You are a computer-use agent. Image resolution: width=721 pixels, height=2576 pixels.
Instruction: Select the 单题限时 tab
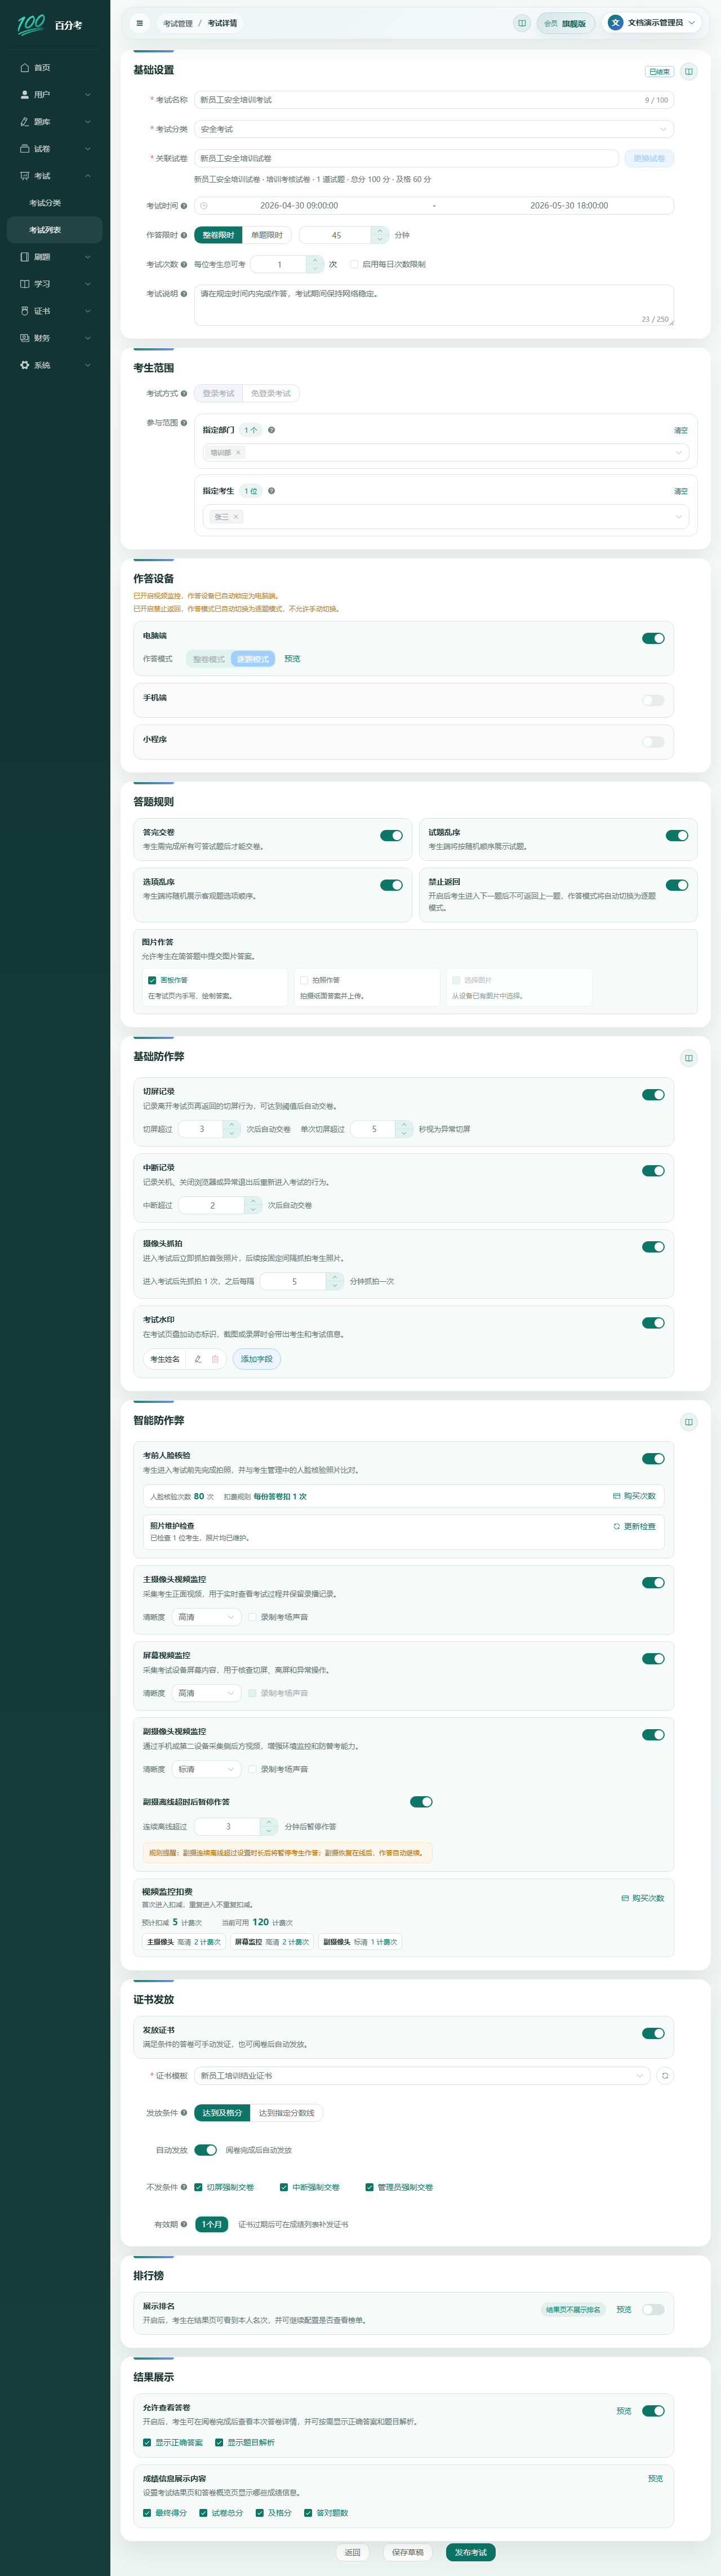267,235
